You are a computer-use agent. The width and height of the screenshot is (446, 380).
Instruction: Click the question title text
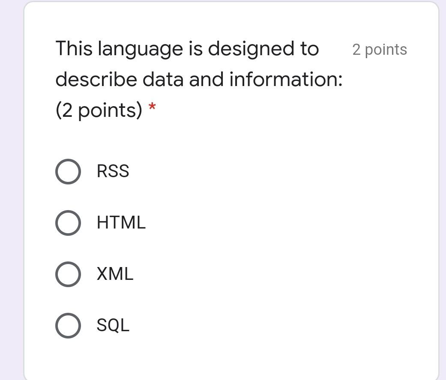pos(188,48)
